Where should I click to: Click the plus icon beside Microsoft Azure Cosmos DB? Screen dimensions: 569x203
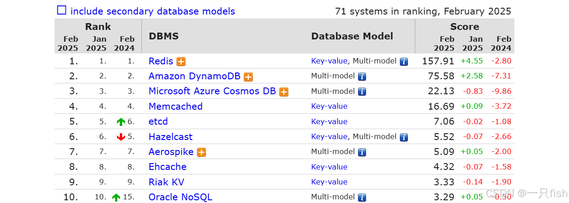coord(284,92)
